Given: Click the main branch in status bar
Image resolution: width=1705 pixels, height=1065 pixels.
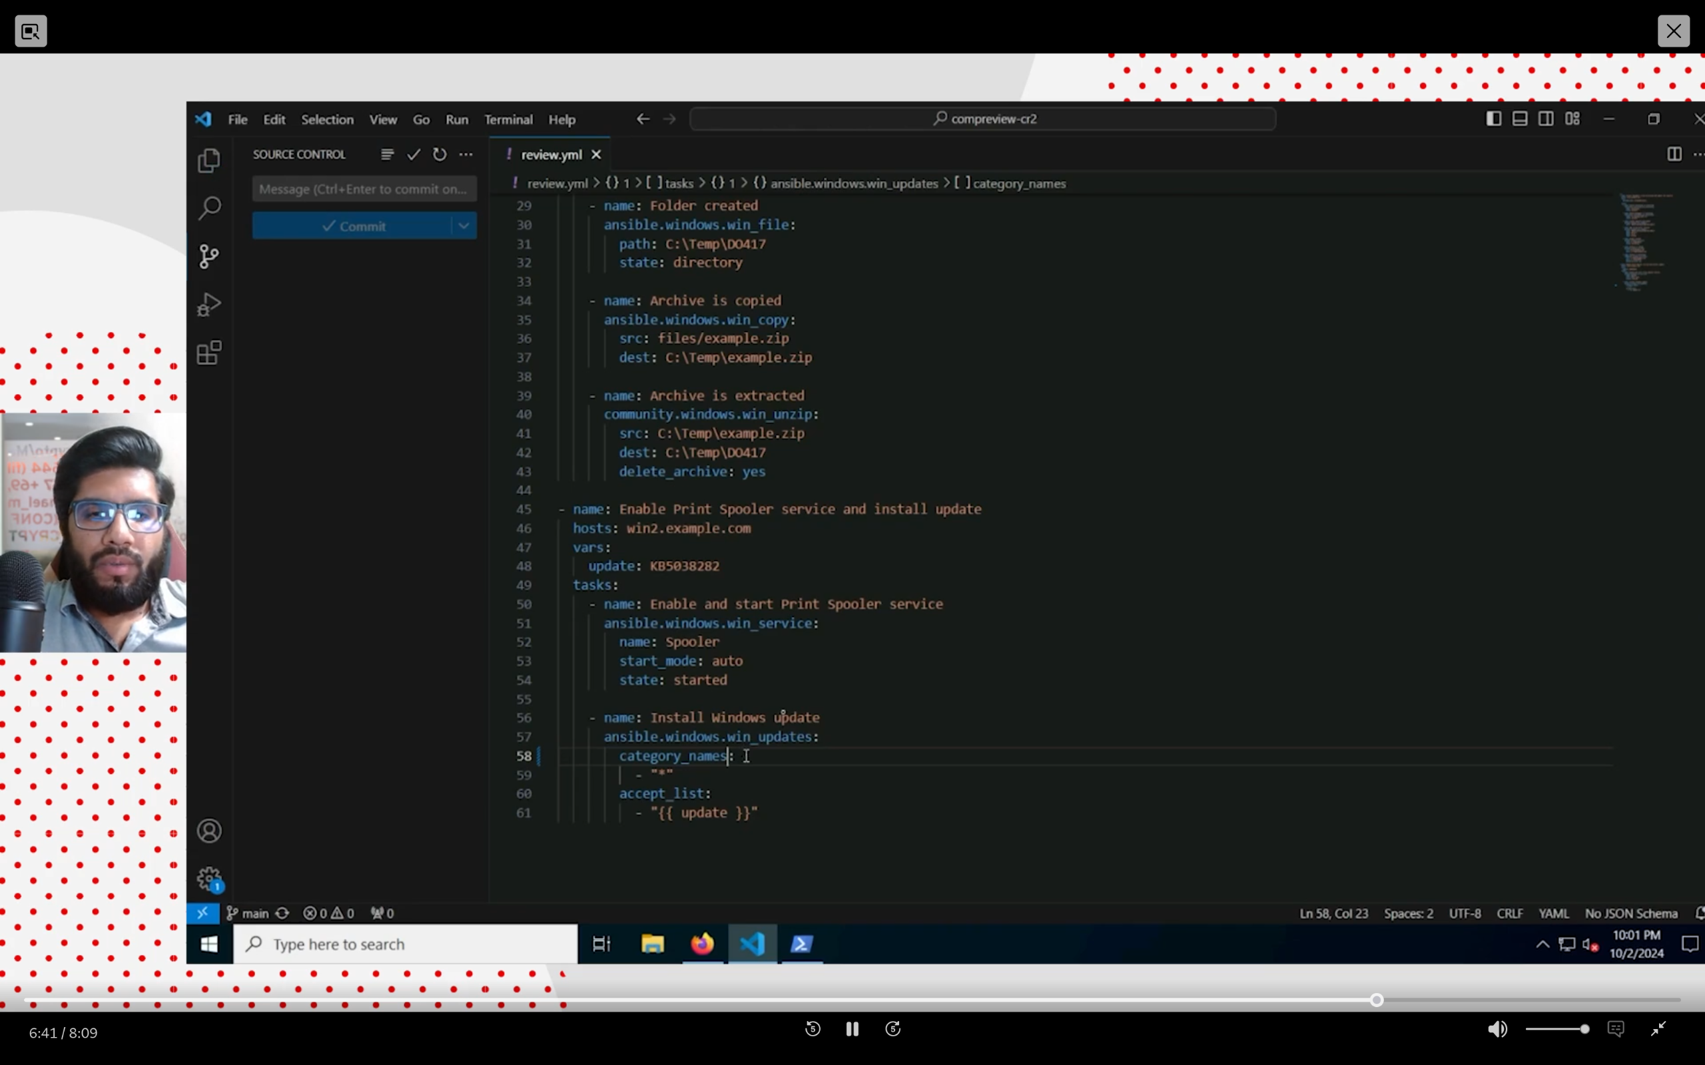Looking at the screenshot, I should pyautogui.click(x=248, y=913).
